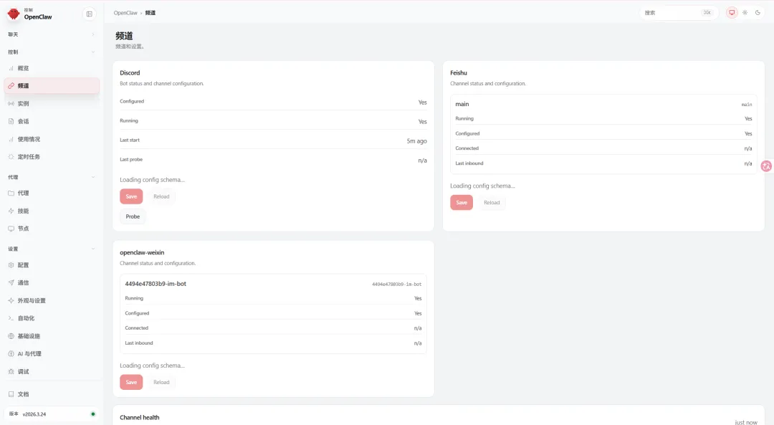This screenshot has height=425, width=774.
Task: Click the '5m ago' Last start value
Action: pos(416,141)
